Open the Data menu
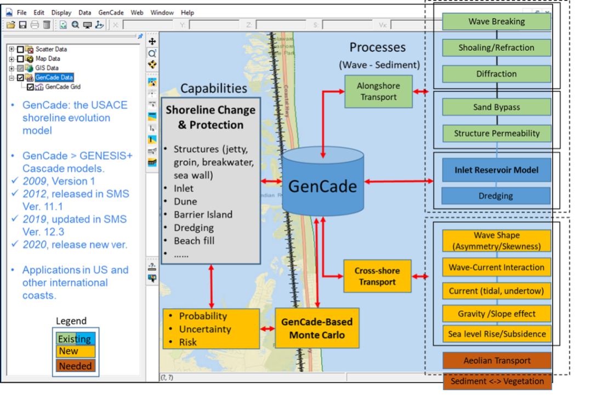Viewport: 603px width, 403px height. click(84, 13)
